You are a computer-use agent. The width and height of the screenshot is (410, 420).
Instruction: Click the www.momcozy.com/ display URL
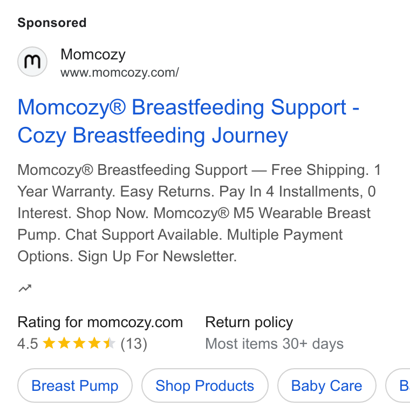pos(120,72)
